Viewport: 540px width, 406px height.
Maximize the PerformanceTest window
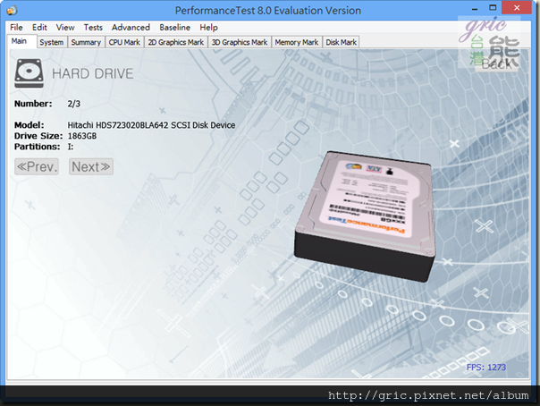[493, 7]
